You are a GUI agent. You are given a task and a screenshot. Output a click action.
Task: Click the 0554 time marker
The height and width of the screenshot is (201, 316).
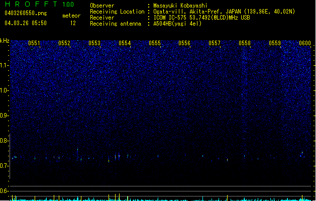coord(125,43)
